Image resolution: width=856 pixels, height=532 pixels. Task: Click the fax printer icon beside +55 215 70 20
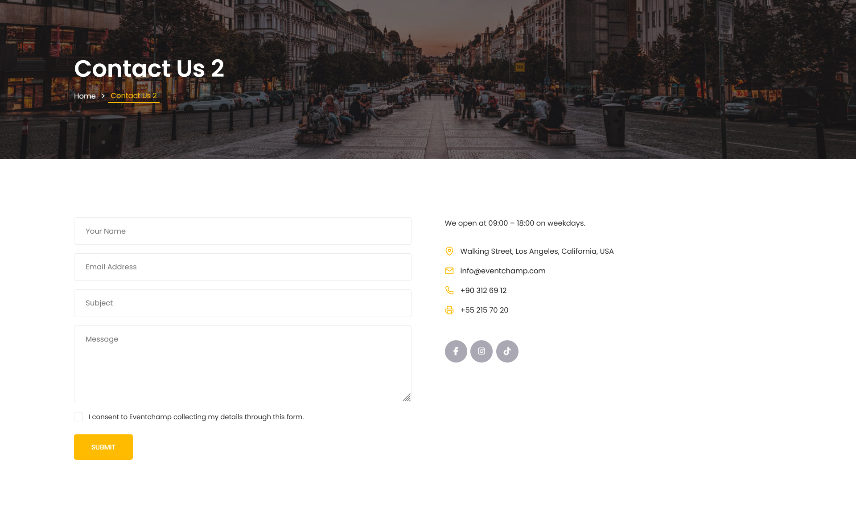pyautogui.click(x=449, y=310)
